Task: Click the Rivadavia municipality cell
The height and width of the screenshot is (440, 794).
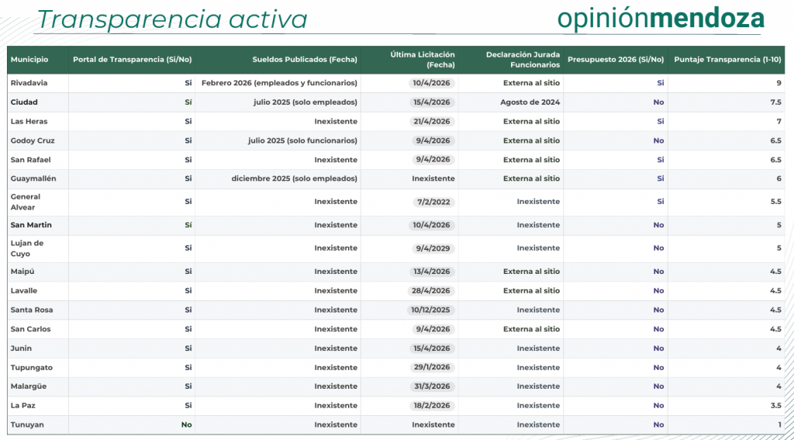Action: point(29,83)
